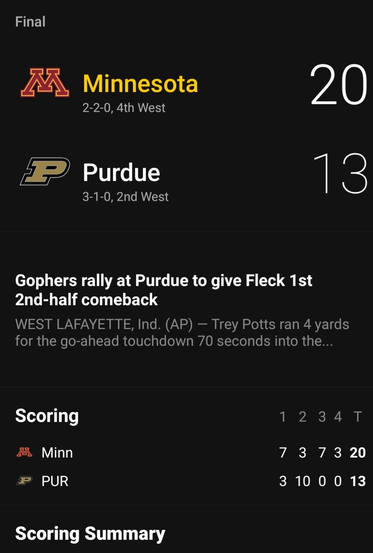
Task: Tap the Scoring Summary heading
Action: (x=90, y=534)
